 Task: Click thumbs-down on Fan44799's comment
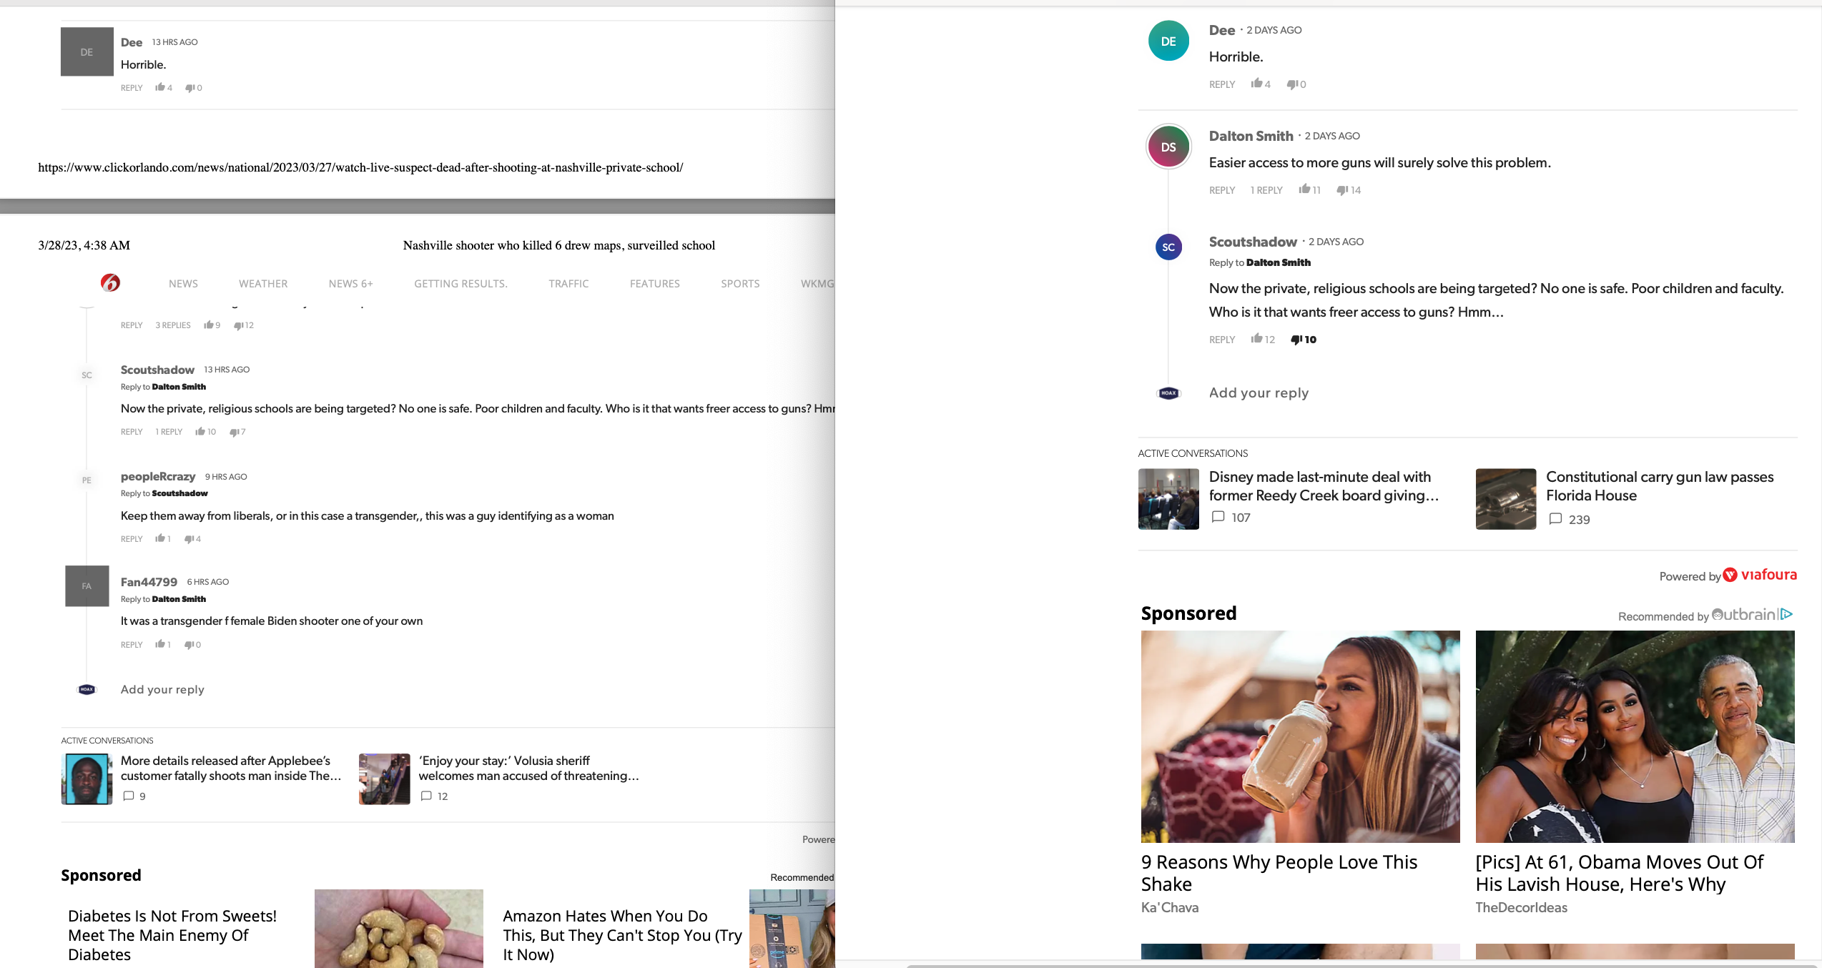coord(189,645)
